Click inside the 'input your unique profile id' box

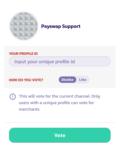(60, 61)
